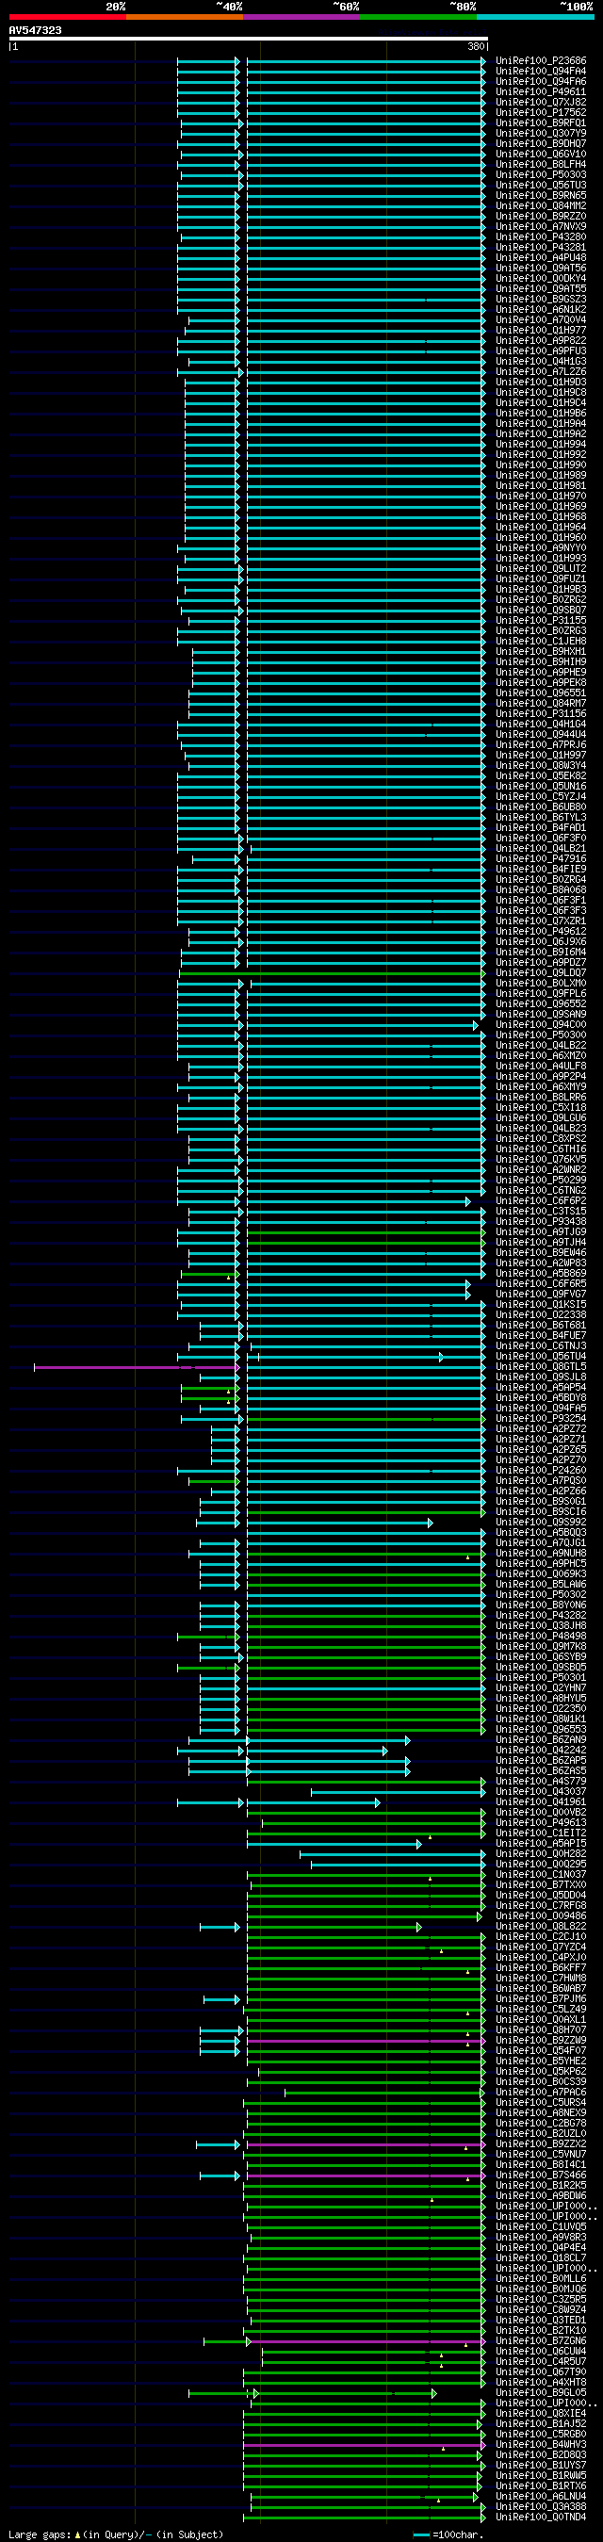The width and height of the screenshot is (603, 2542).
Task: Open hit UniRef100_P23686
Action: click(541, 60)
